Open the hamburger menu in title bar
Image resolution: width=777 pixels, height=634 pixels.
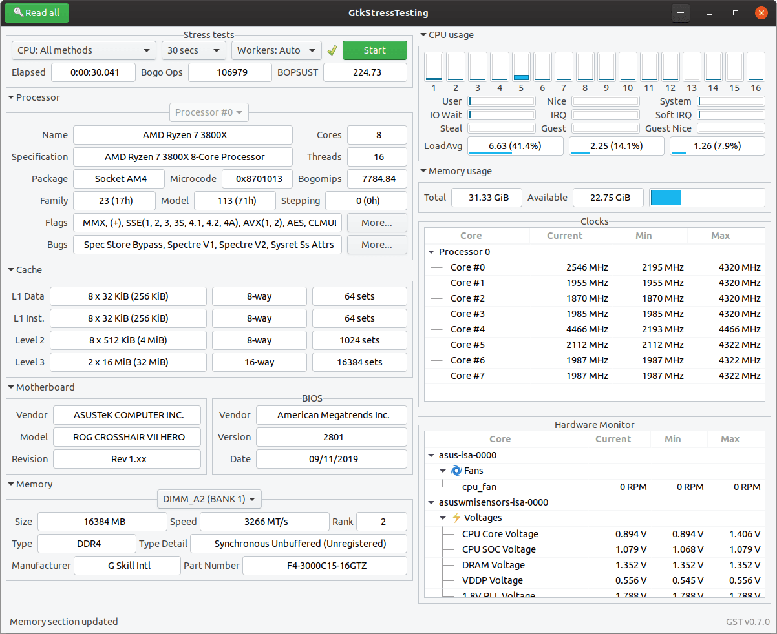(680, 13)
